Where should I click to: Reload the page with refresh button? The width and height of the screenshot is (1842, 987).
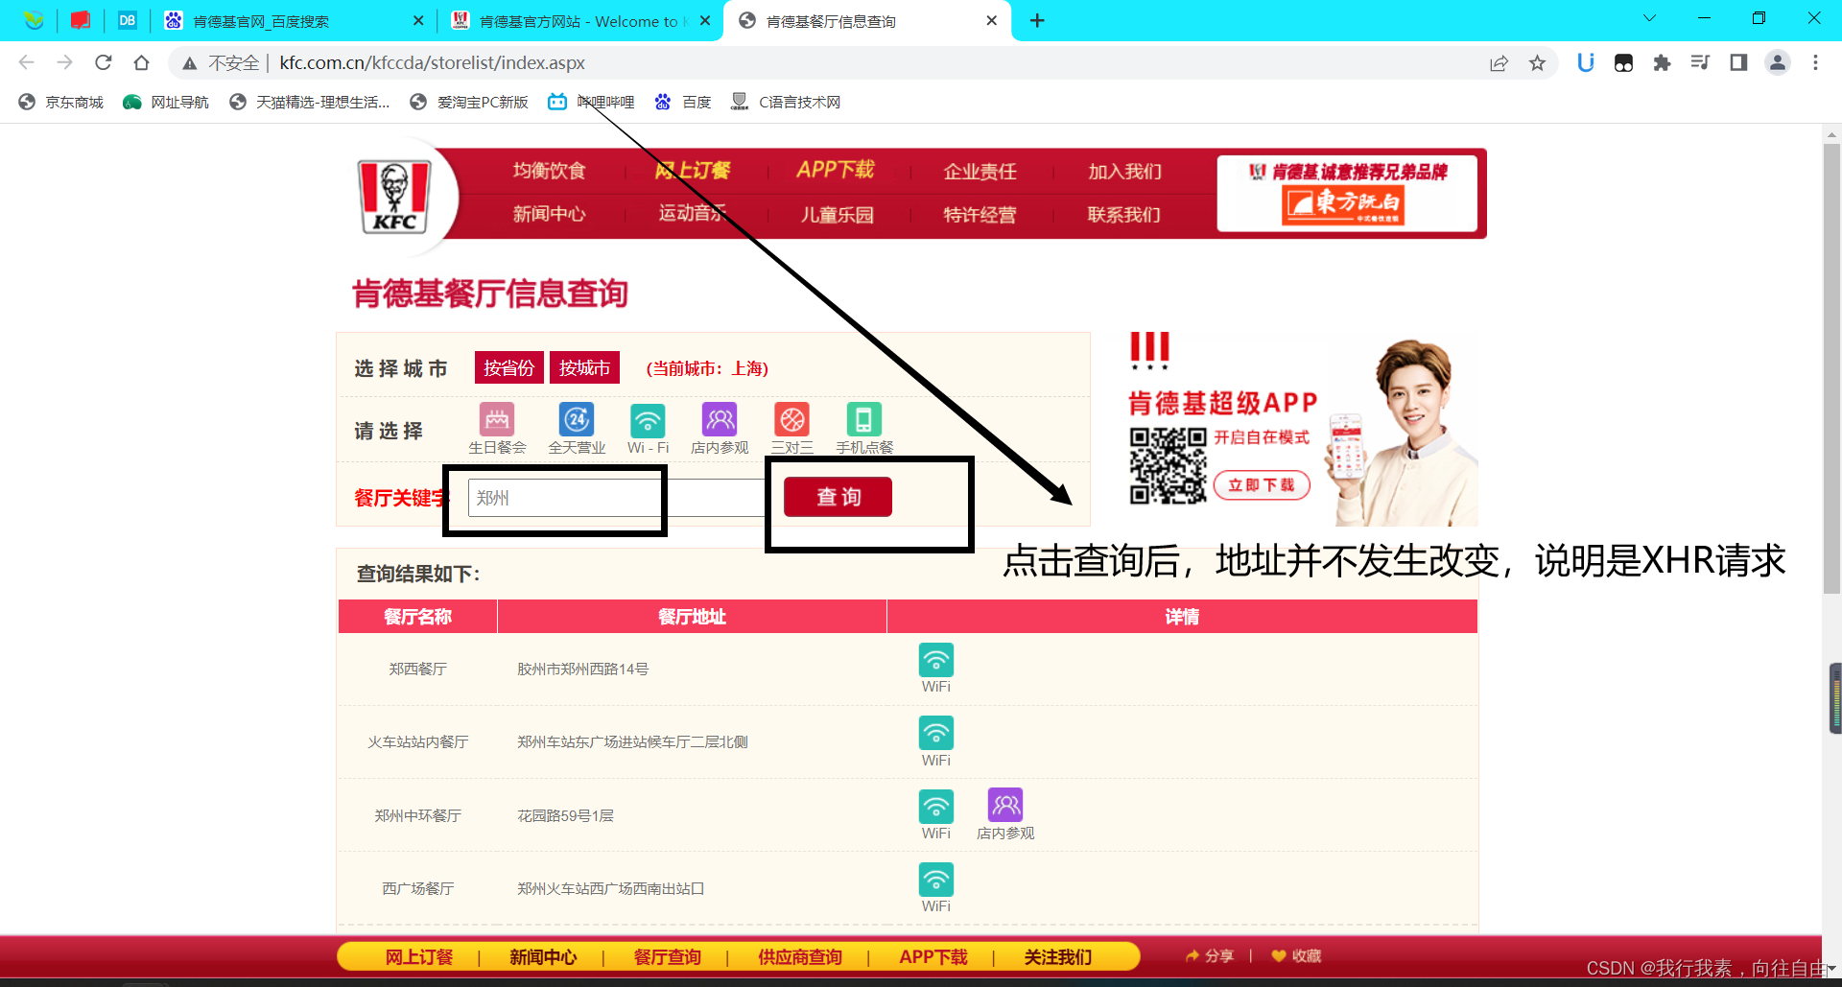tap(104, 62)
